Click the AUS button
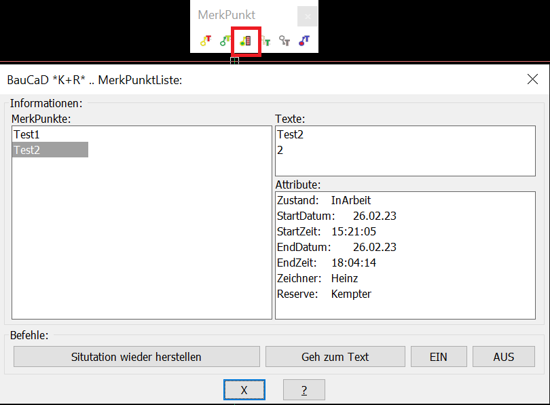 504,357
